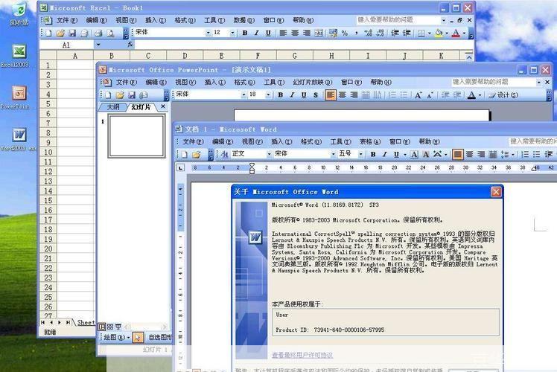Open Excel2003 desktop shortcut icon
The height and width of the screenshot is (372, 557).
[x=19, y=52]
